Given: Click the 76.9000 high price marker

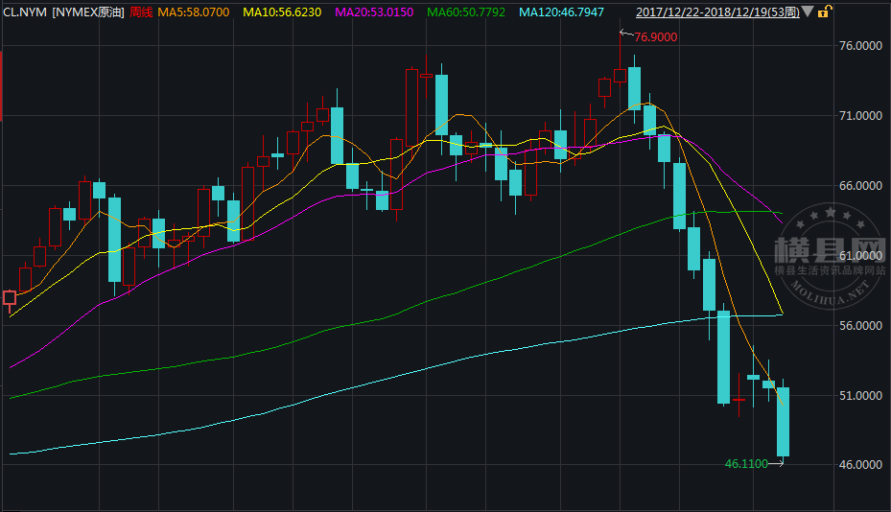Looking at the screenshot, I should 655,37.
